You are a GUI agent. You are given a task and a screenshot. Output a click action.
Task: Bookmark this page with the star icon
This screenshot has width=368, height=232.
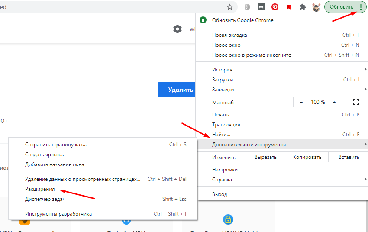(230, 7)
